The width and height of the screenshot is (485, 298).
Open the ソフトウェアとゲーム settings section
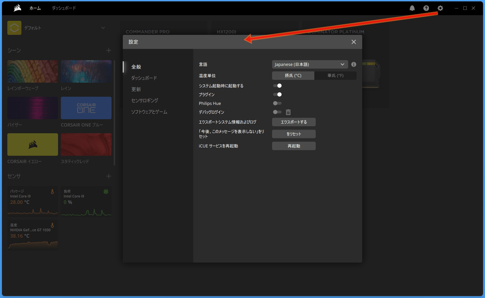pos(149,112)
